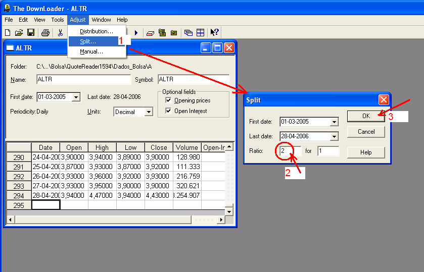Click the Help button in Split dialog
Screen dimensions: 424x272
[366, 152]
